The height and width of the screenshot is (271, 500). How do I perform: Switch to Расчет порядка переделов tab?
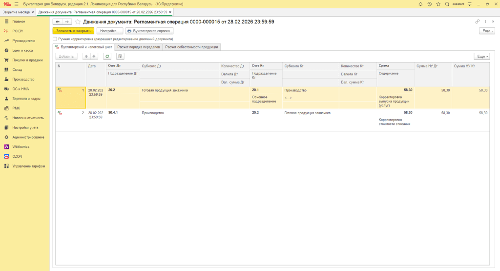coord(139,47)
